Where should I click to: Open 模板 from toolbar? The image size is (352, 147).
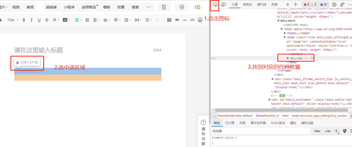pyautogui.click(x=107, y=7)
